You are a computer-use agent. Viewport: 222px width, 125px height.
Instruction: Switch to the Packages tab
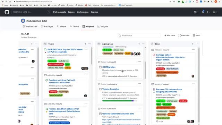[47, 26]
